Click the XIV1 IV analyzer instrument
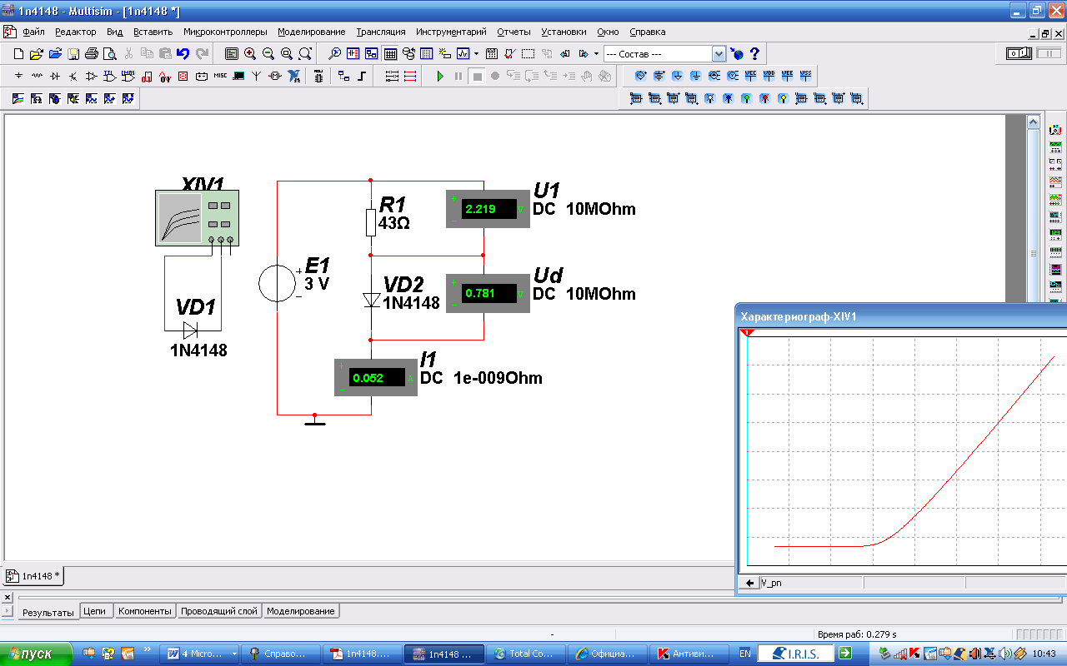This screenshot has height=666, width=1067. (x=198, y=218)
